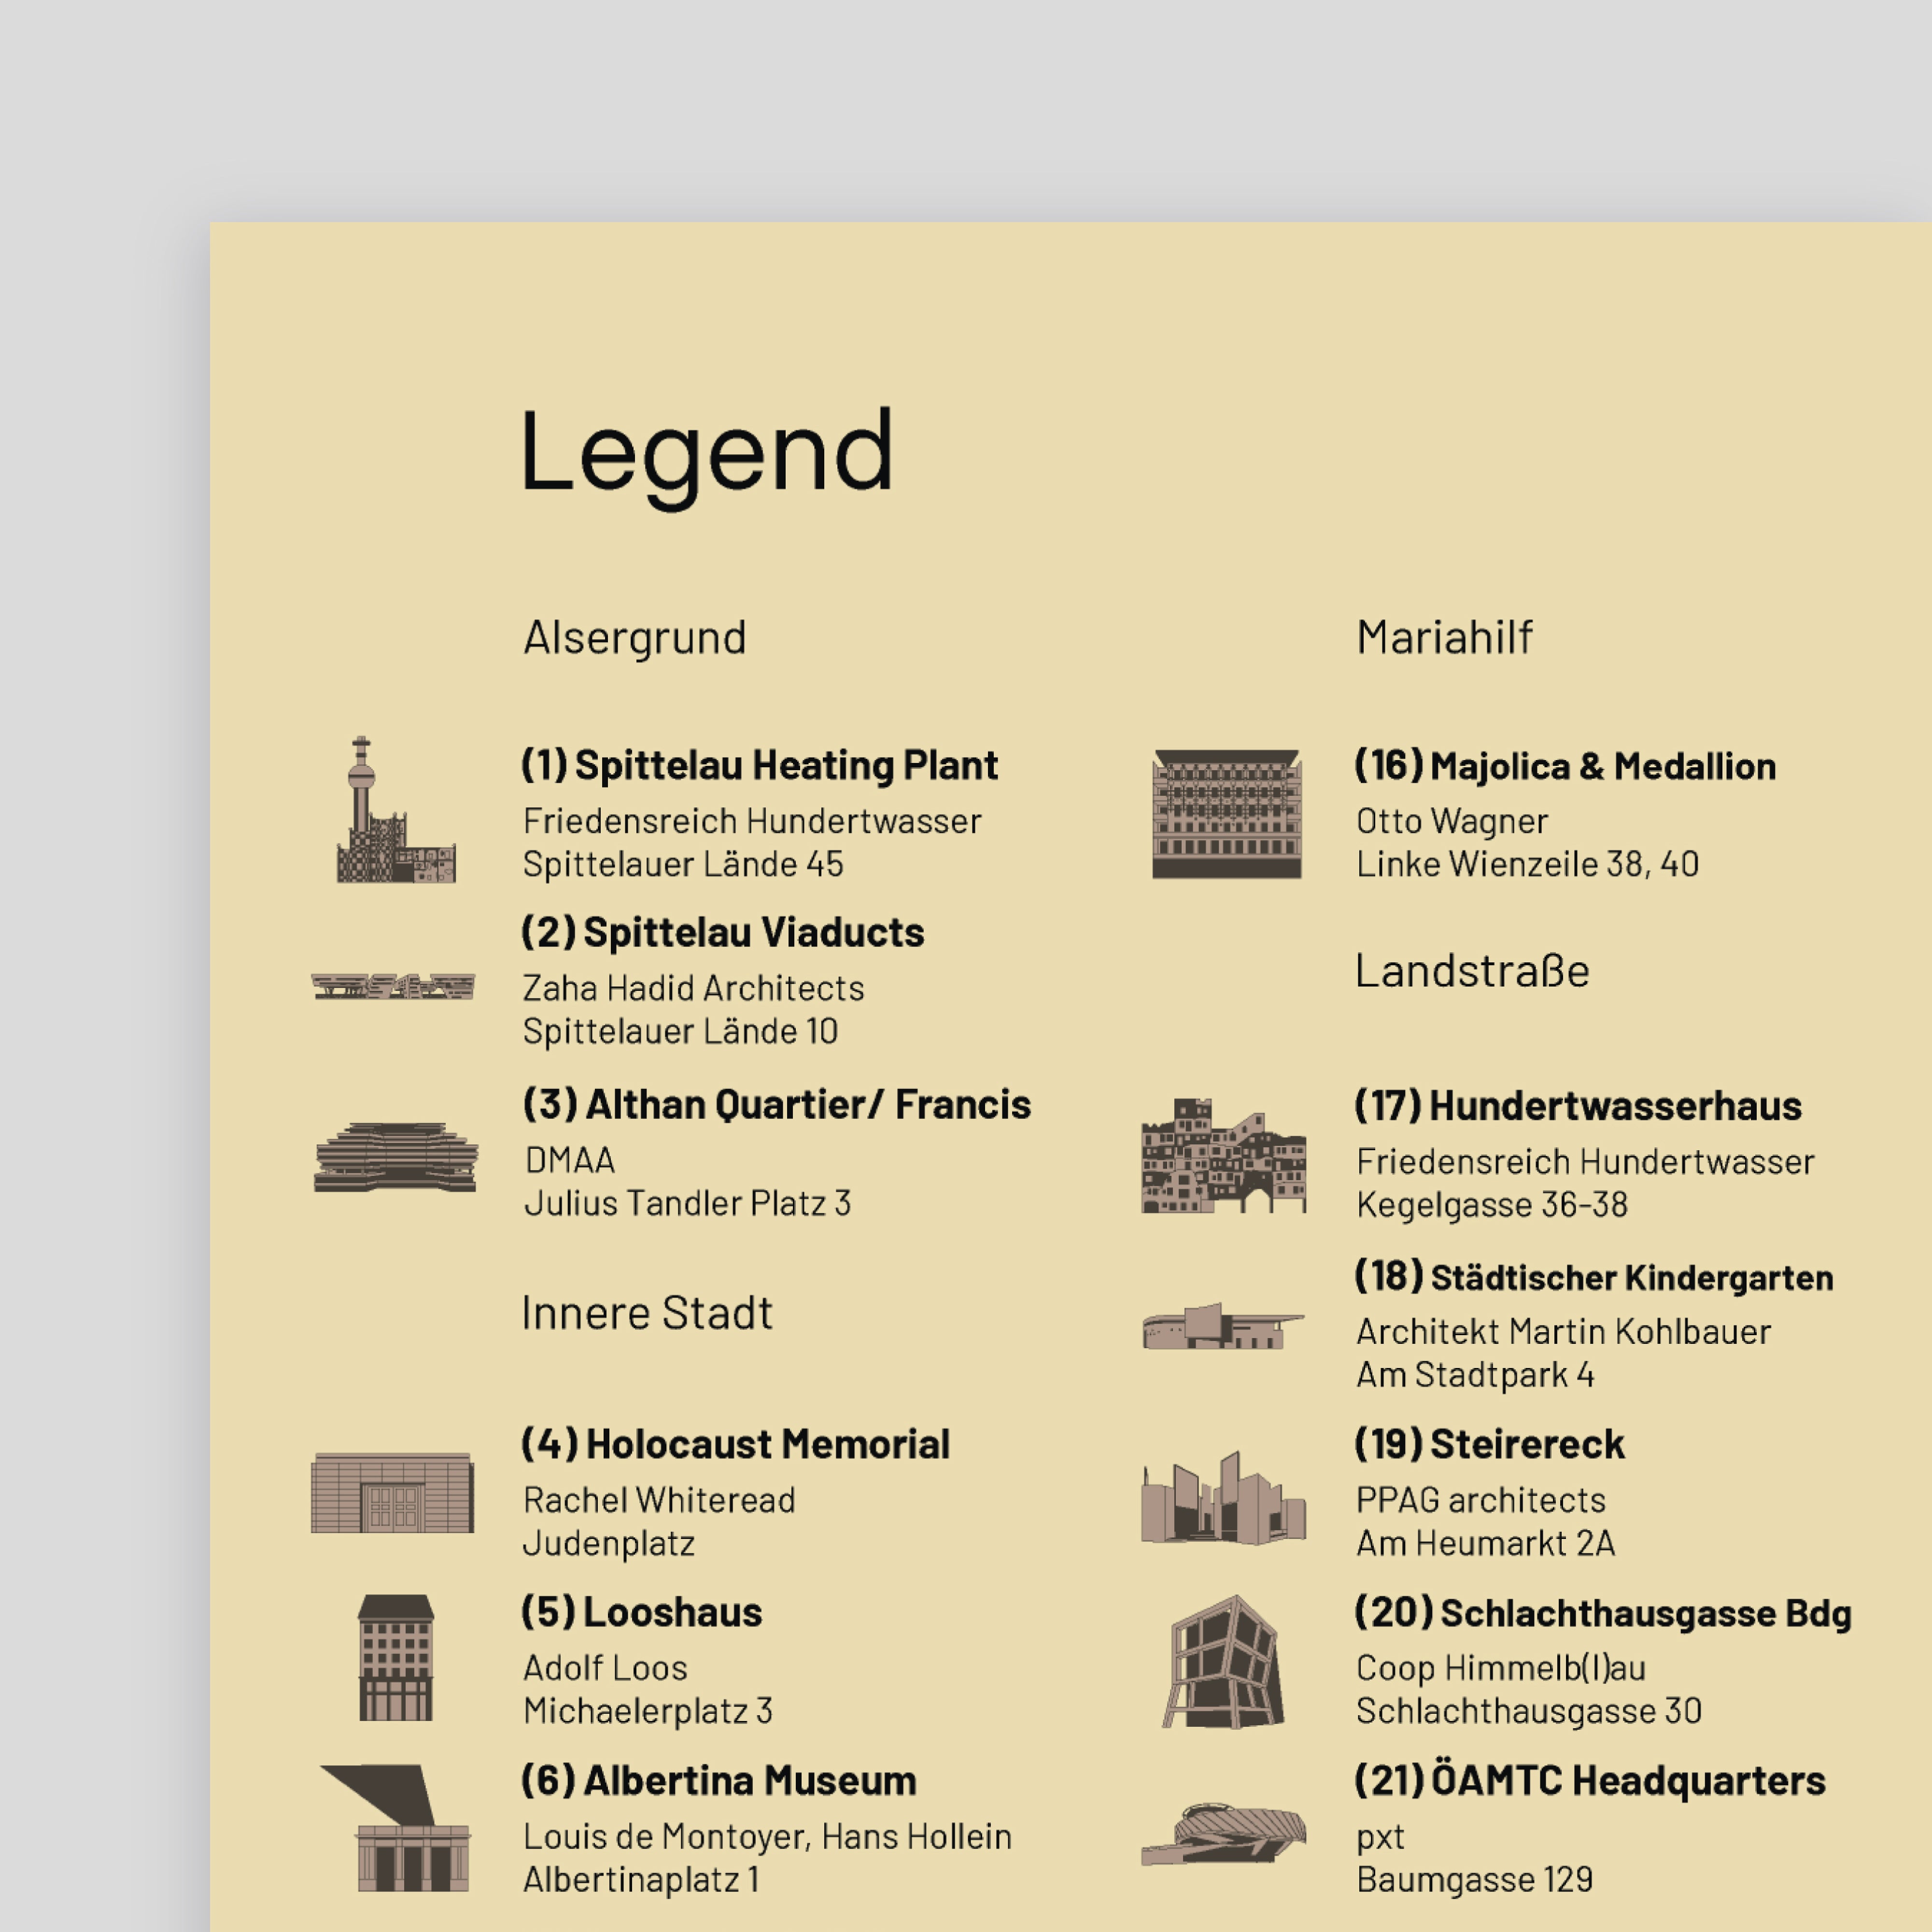Viewport: 1932px width, 1932px height.
Task: Click the Schlachthausgasse Bdg tilted cube icon
Action: coord(1225,1662)
